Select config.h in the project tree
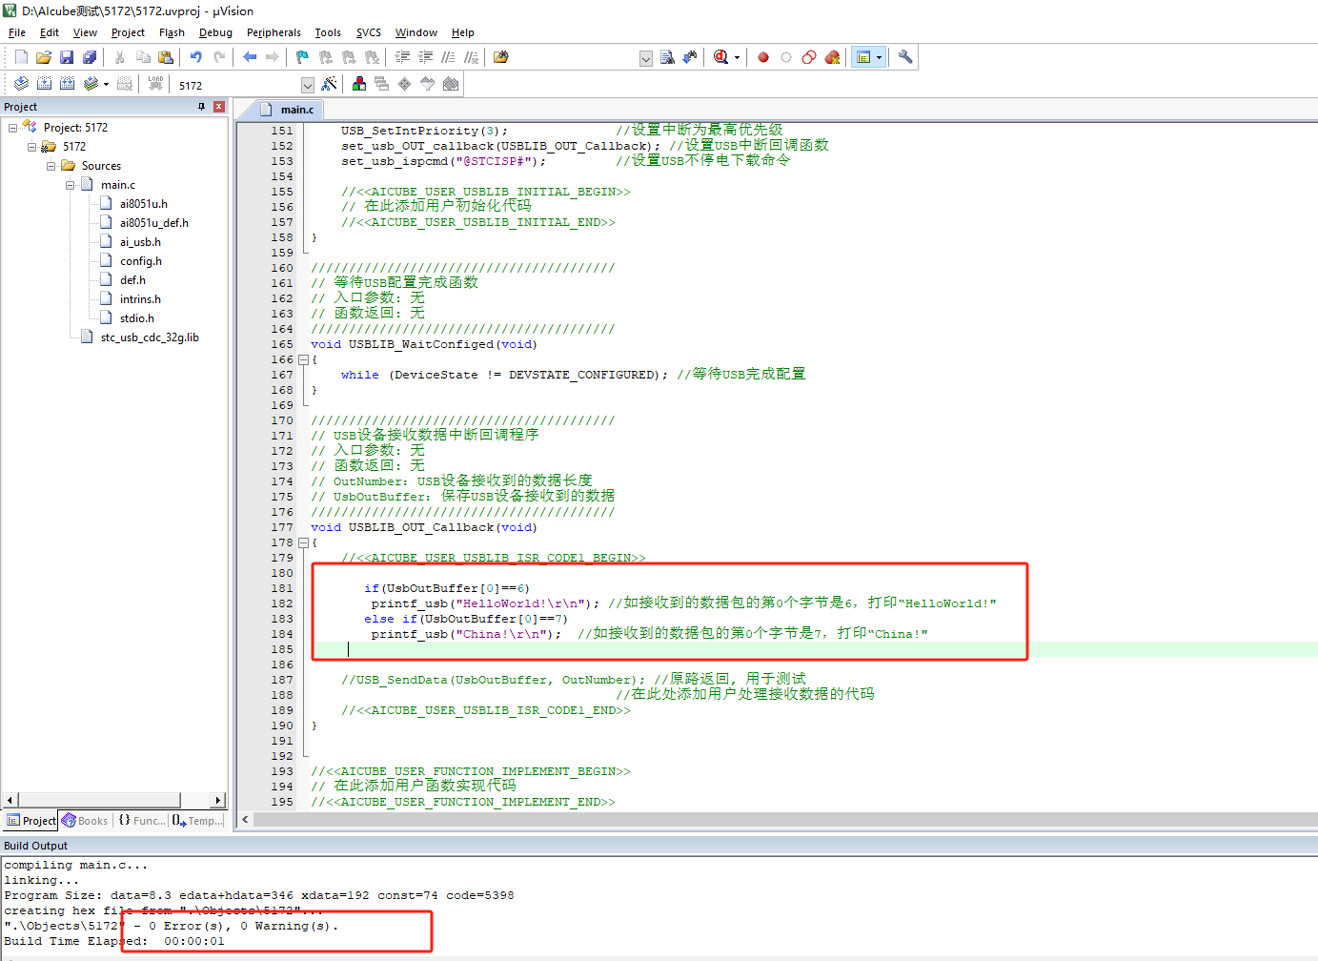This screenshot has height=961, width=1318. [x=141, y=261]
